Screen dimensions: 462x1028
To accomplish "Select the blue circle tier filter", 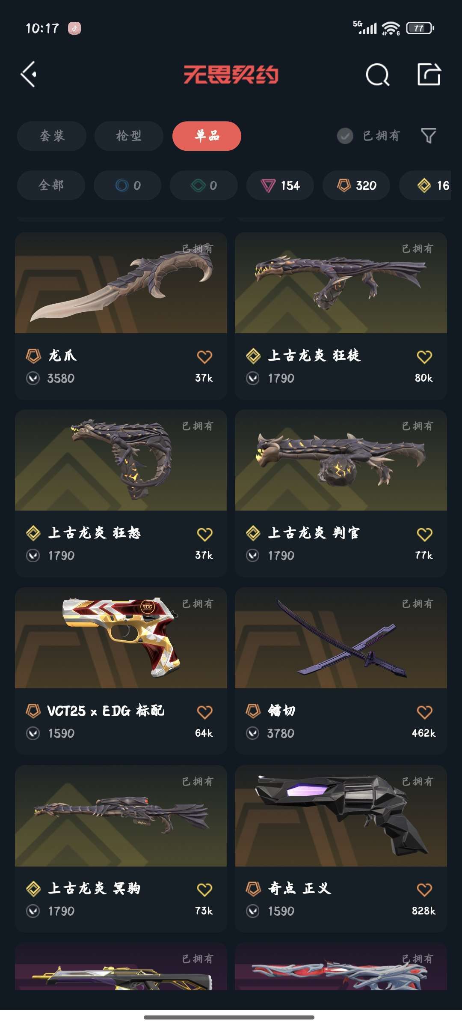I will [127, 185].
